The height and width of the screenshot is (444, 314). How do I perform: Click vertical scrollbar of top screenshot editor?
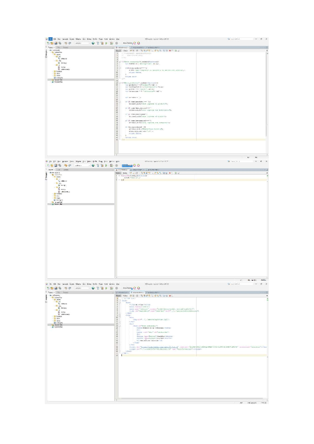(267, 94)
